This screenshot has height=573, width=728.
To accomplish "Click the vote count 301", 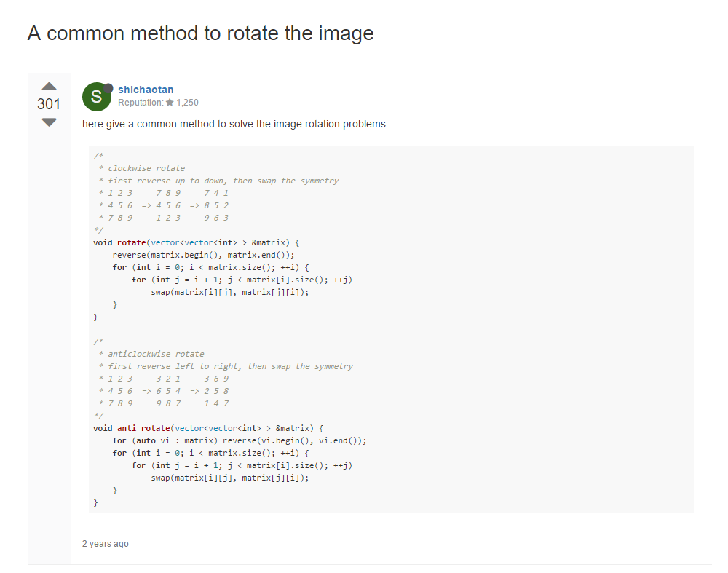I will (49, 104).
